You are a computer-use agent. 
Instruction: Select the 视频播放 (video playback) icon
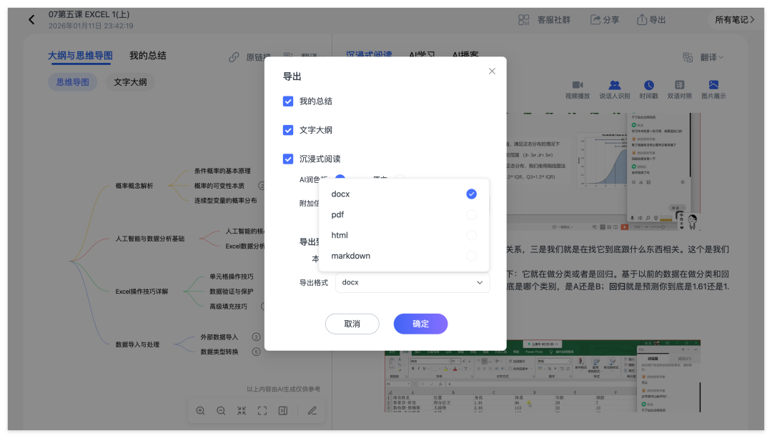[x=578, y=89]
